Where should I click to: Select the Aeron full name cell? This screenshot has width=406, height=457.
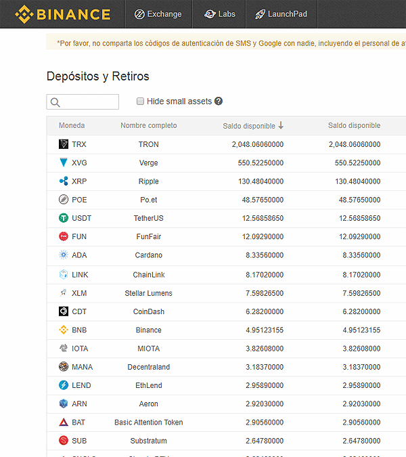coord(149,404)
